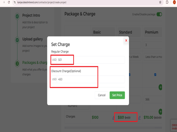Focus the Discount Charge input field
177x132 pixels.
88,79
